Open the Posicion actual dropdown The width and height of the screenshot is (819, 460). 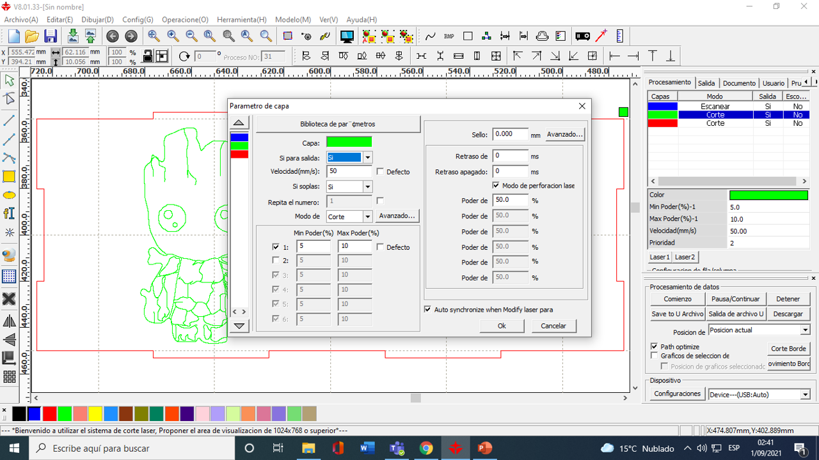pyautogui.click(x=805, y=330)
